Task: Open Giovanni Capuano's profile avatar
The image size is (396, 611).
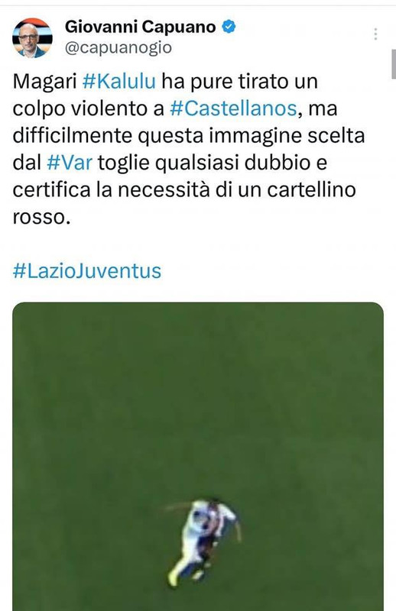Action: 32,38
